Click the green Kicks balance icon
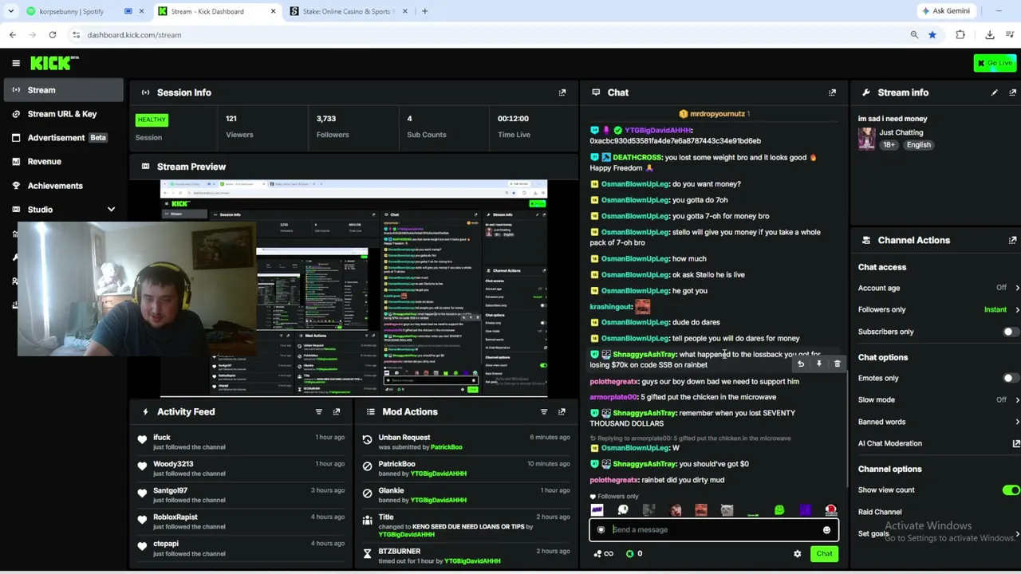This screenshot has width=1021, height=574. point(630,553)
